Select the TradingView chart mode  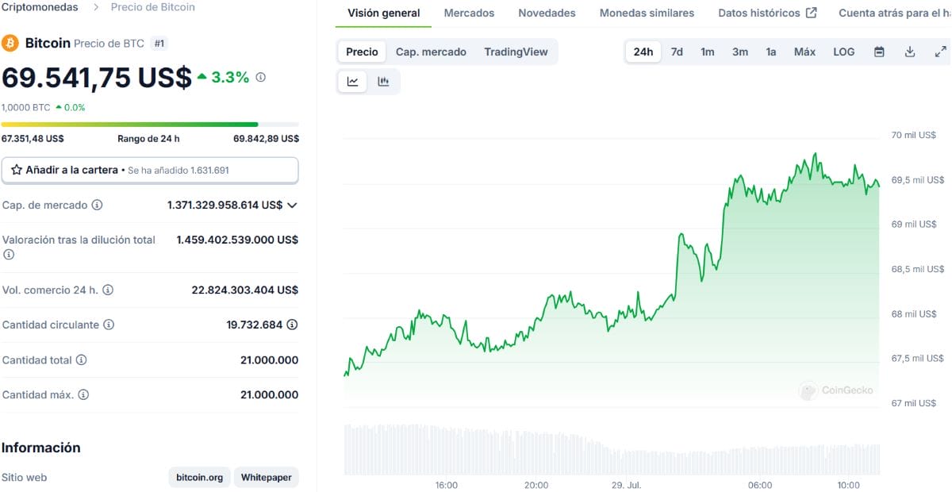tap(516, 52)
